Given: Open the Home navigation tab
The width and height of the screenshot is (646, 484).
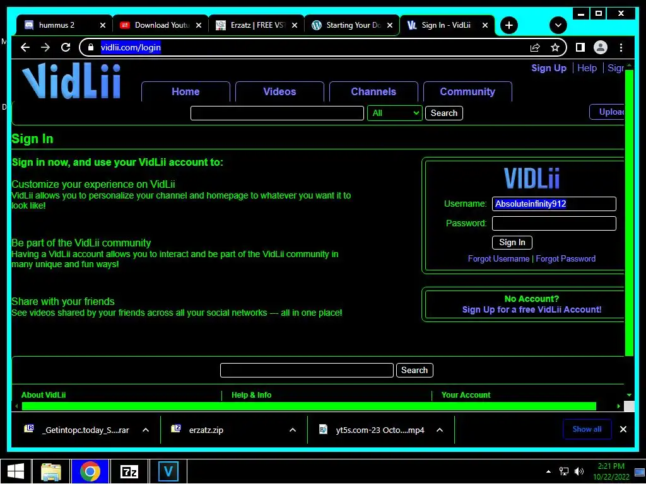Looking at the screenshot, I should pyautogui.click(x=185, y=91).
